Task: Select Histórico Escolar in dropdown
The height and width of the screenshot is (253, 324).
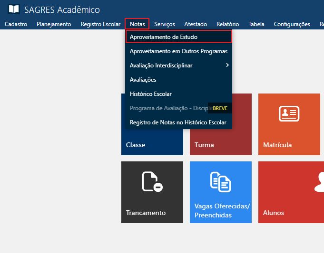Action: pos(150,94)
